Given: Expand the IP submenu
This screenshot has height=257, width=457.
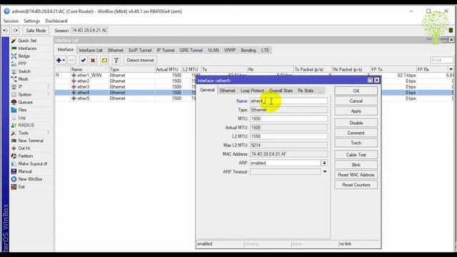Looking at the screenshot, I should tap(20, 87).
